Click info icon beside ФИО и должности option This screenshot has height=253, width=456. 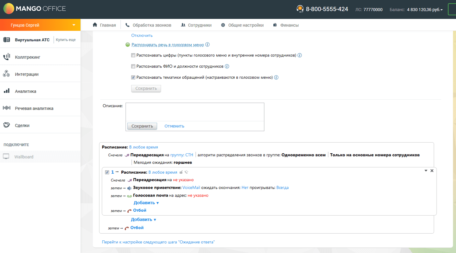[227, 66]
